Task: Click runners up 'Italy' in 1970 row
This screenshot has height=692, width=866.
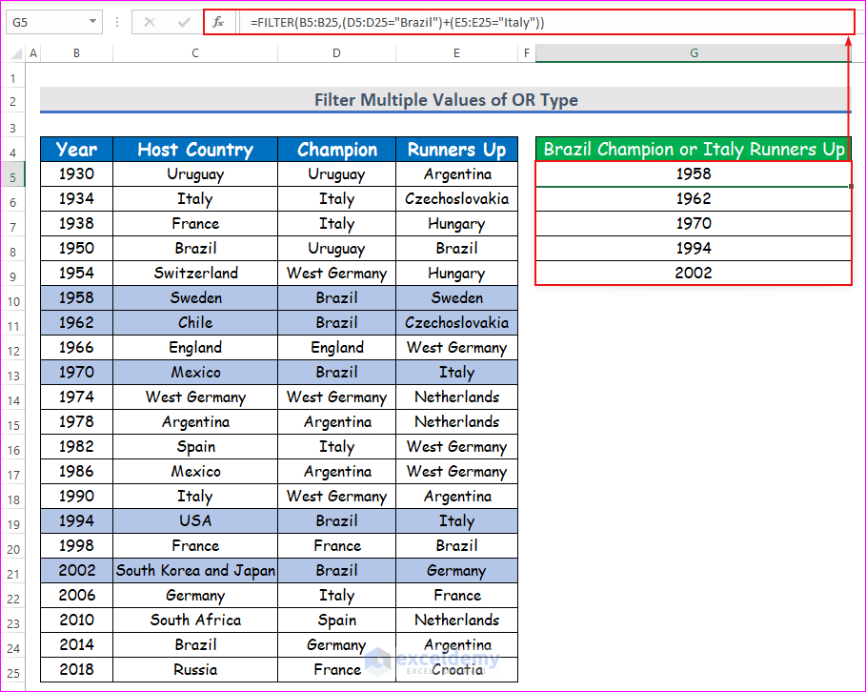Action: 456,373
